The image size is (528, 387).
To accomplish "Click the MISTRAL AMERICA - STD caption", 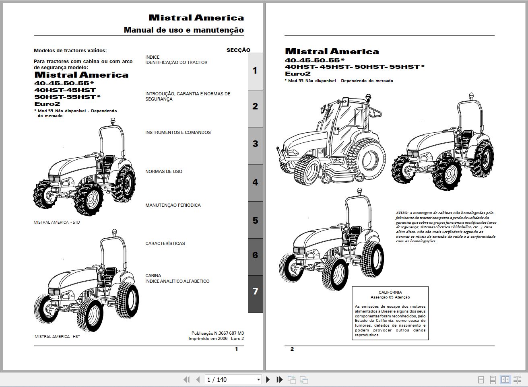I will (57, 222).
